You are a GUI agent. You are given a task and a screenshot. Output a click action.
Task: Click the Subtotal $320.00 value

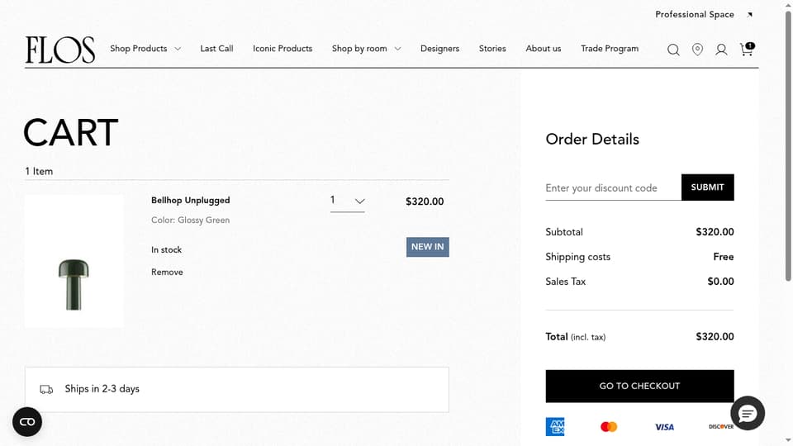715,231
